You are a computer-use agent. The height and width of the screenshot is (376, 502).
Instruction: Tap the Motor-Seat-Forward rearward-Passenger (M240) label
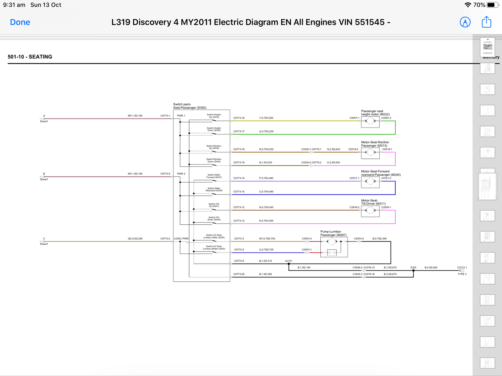[x=381, y=173]
